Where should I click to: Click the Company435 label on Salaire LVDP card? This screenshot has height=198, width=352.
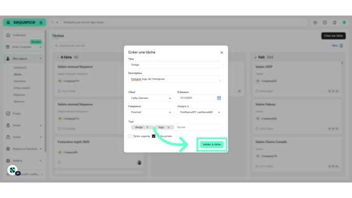[269, 81]
